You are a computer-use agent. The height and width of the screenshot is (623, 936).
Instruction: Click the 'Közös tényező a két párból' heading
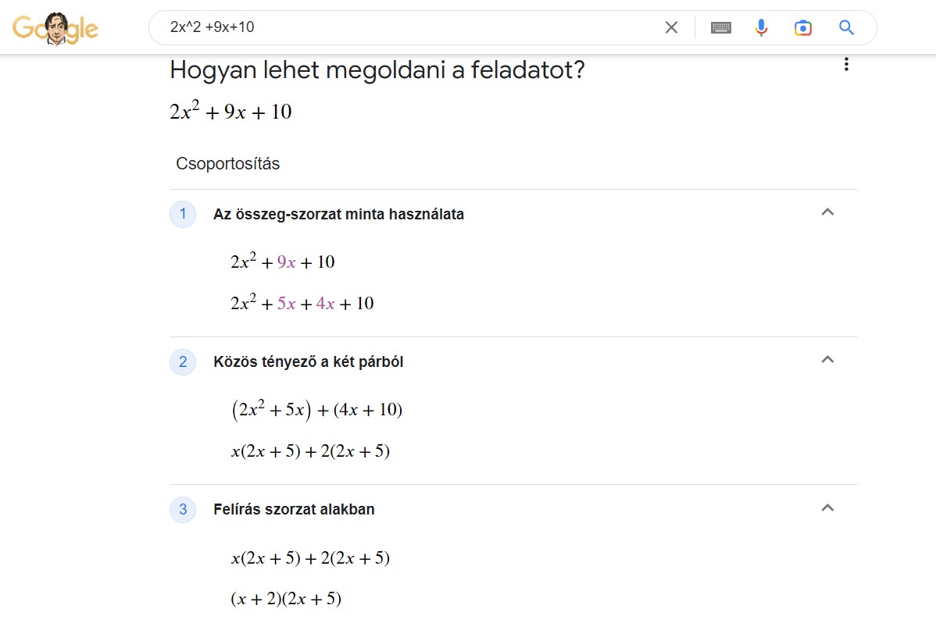point(308,361)
